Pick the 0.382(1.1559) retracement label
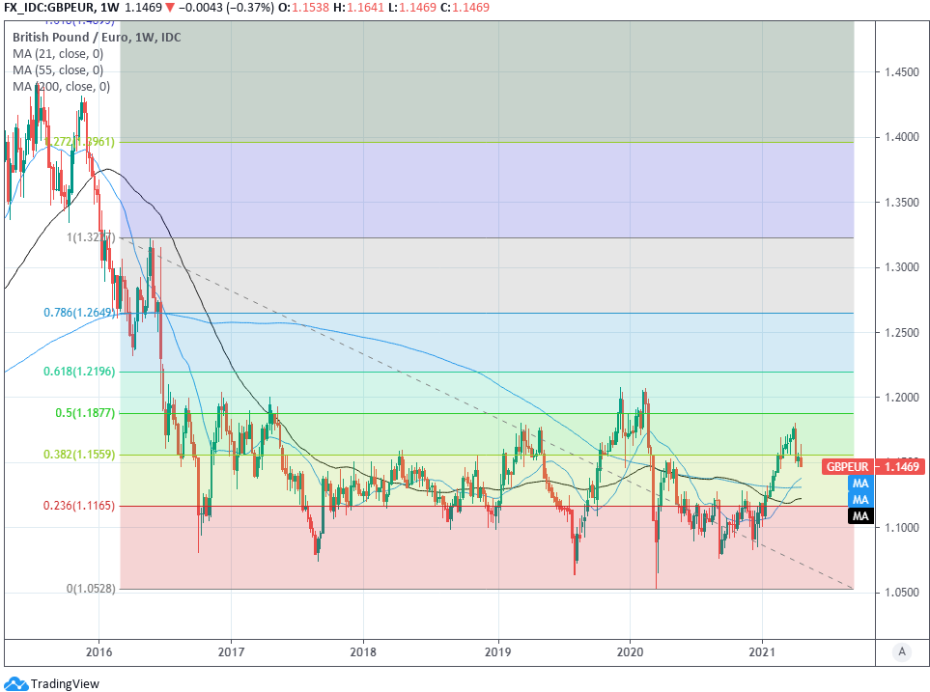 [x=79, y=455]
